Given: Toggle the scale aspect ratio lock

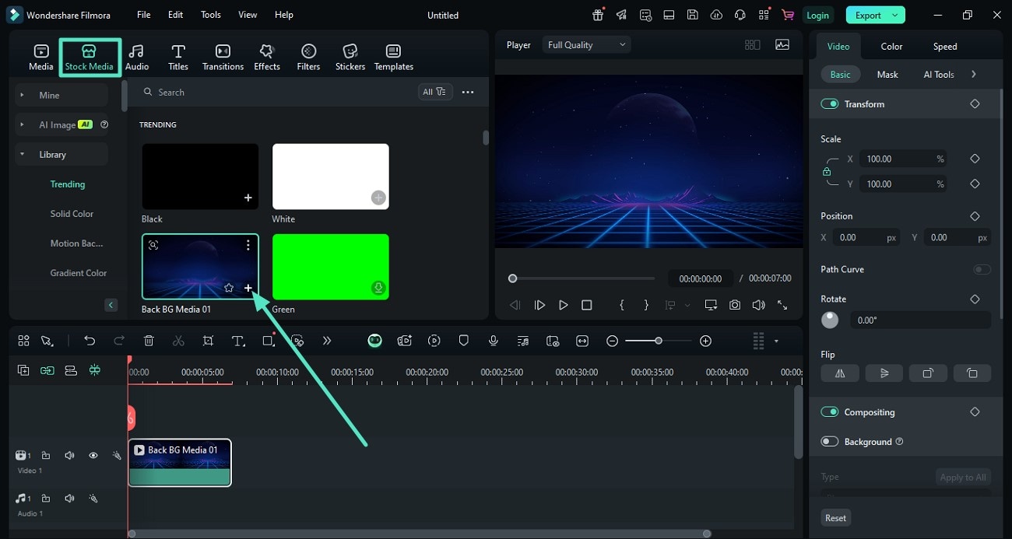Looking at the screenshot, I should coord(827,172).
